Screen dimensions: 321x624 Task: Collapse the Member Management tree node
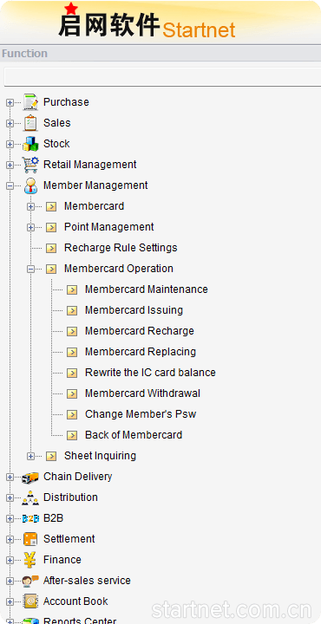pyautogui.click(x=10, y=185)
